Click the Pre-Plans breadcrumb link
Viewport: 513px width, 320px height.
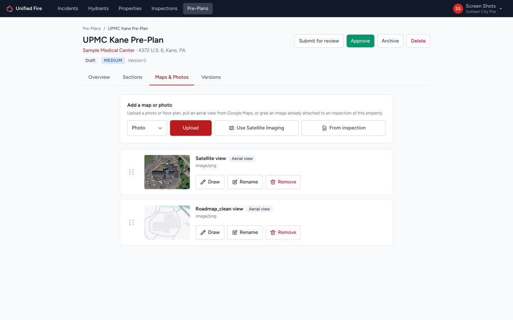(92, 29)
